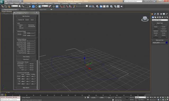Select the Select and Move tool

(x=33, y=6)
